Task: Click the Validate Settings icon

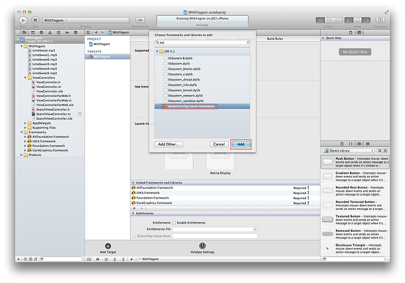Action: pos(202,246)
